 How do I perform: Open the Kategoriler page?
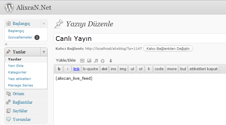tap(18, 72)
